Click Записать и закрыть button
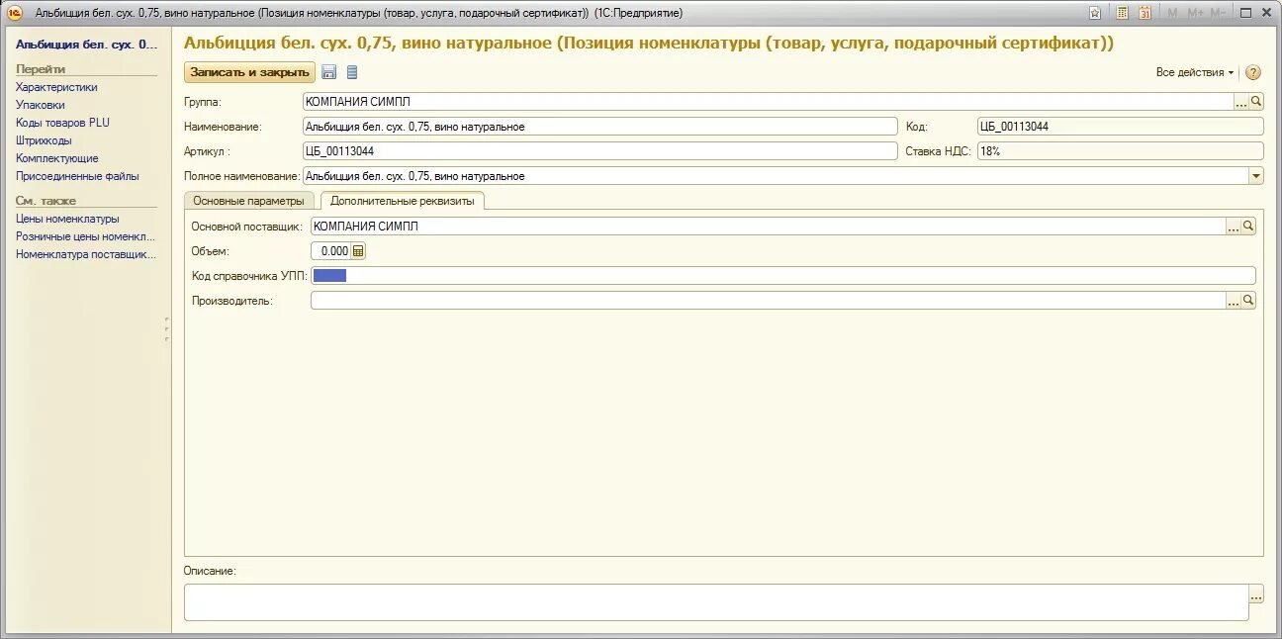Image resolution: width=1282 pixels, height=639 pixels. click(x=249, y=72)
